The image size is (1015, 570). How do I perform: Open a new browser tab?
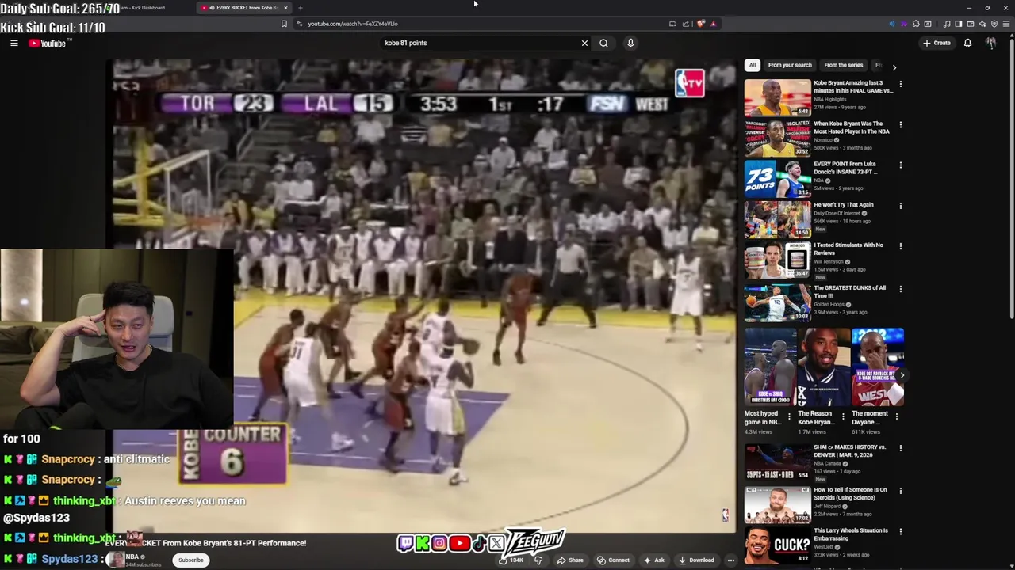pos(300,8)
